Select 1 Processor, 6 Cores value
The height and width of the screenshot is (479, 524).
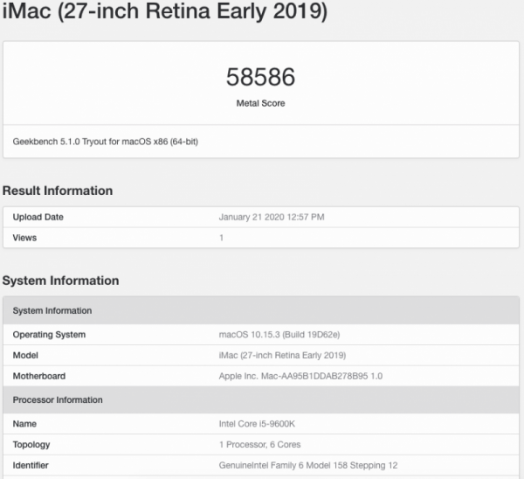(x=260, y=445)
